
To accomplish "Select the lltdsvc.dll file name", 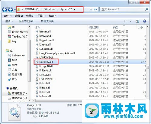I will (45, 92).
